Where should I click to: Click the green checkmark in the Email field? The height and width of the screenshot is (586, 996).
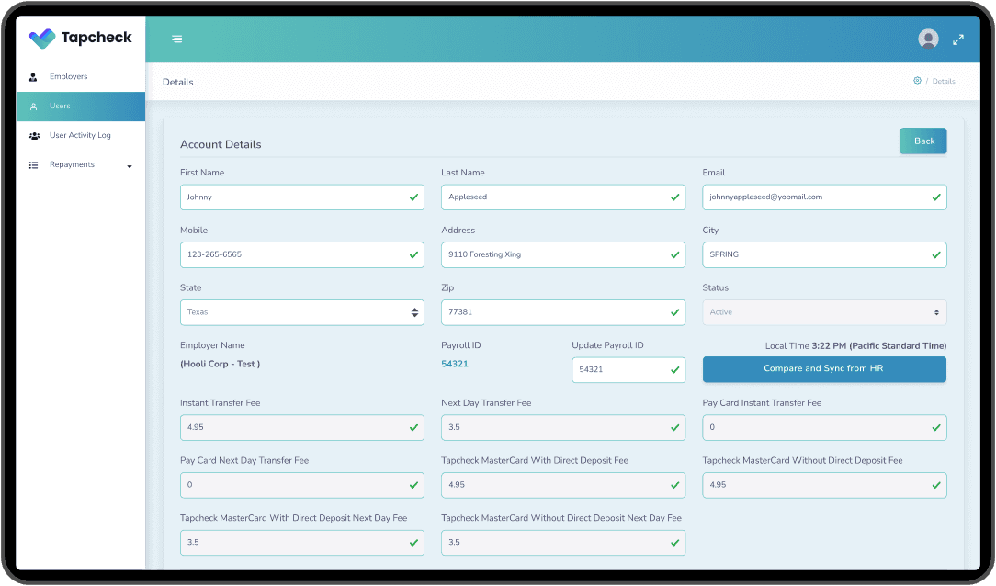pos(936,197)
